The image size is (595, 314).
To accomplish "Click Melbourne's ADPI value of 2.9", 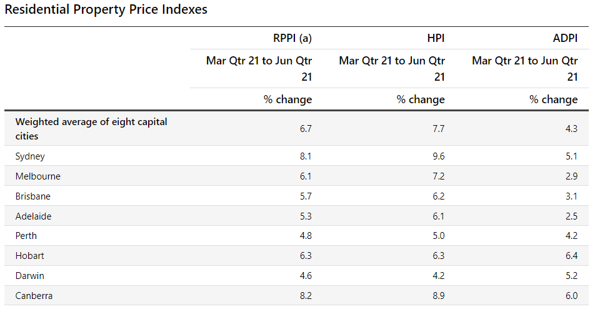I will tap(571, 176).
